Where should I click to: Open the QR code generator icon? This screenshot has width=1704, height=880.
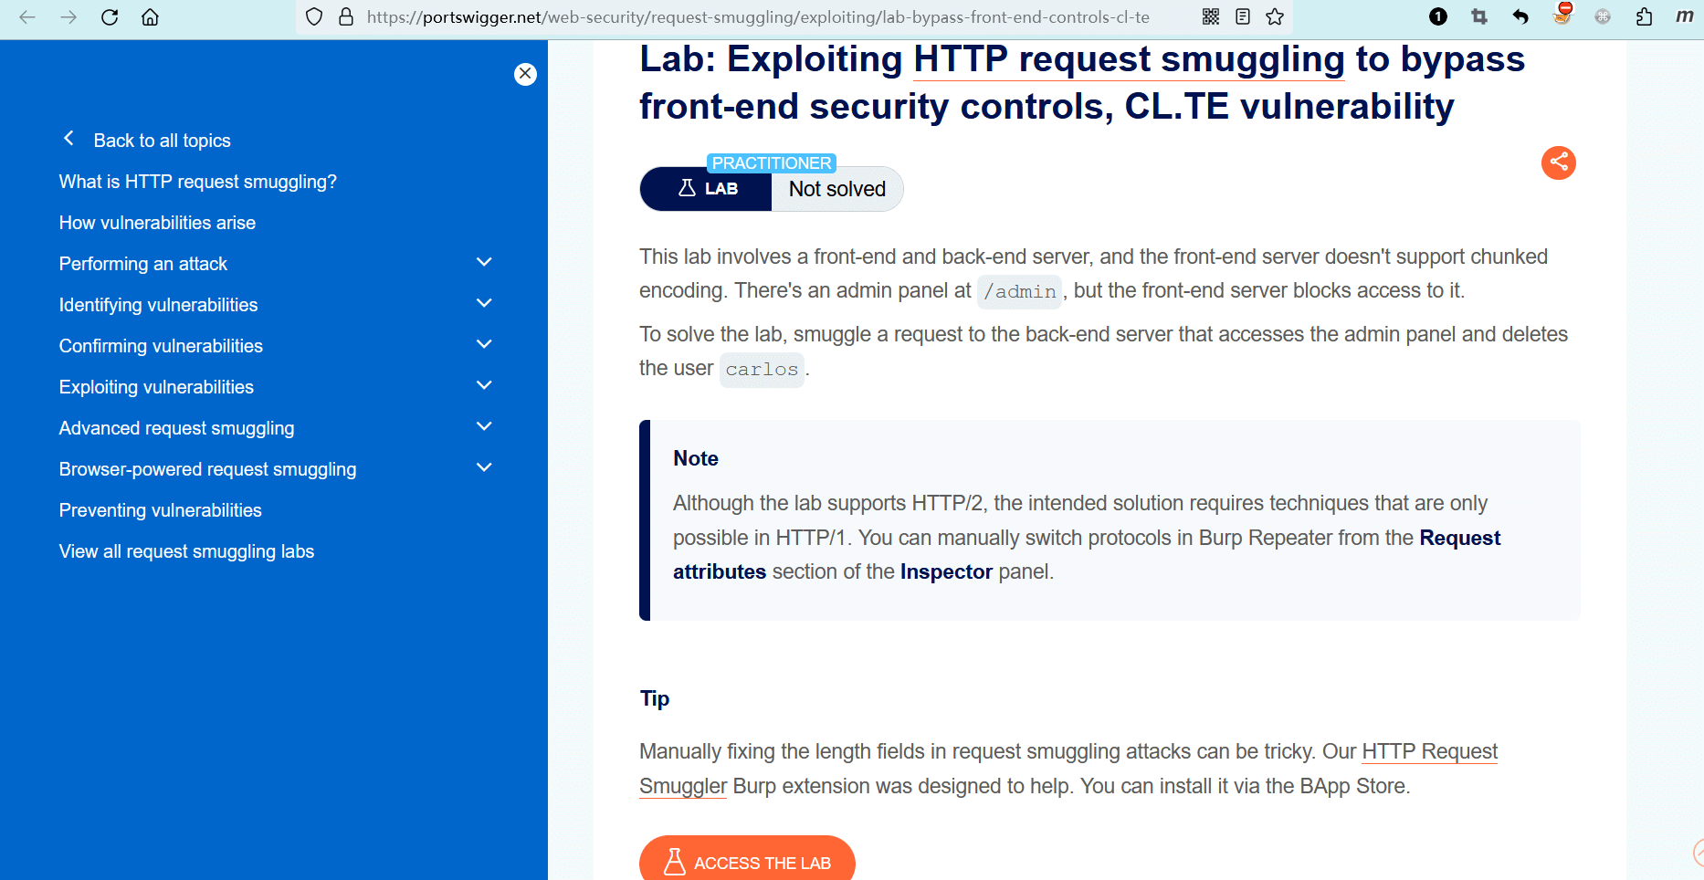click(1211, 17)
